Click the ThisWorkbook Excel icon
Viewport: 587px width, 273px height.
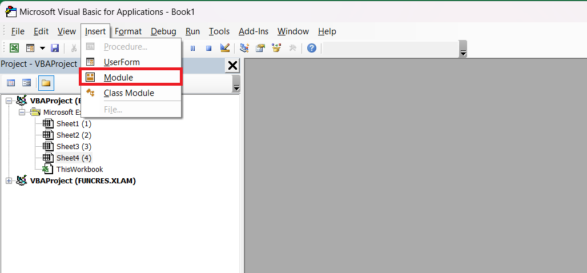tap(49, 169)
